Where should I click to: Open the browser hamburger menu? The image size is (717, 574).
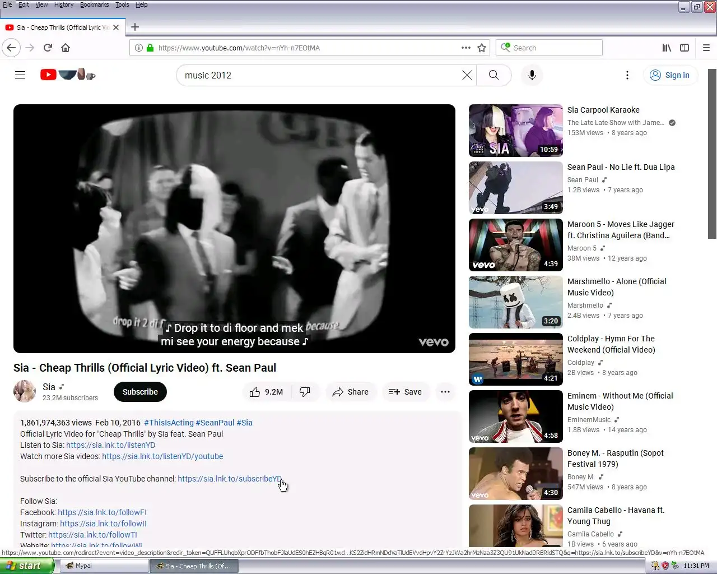[706, 48]
